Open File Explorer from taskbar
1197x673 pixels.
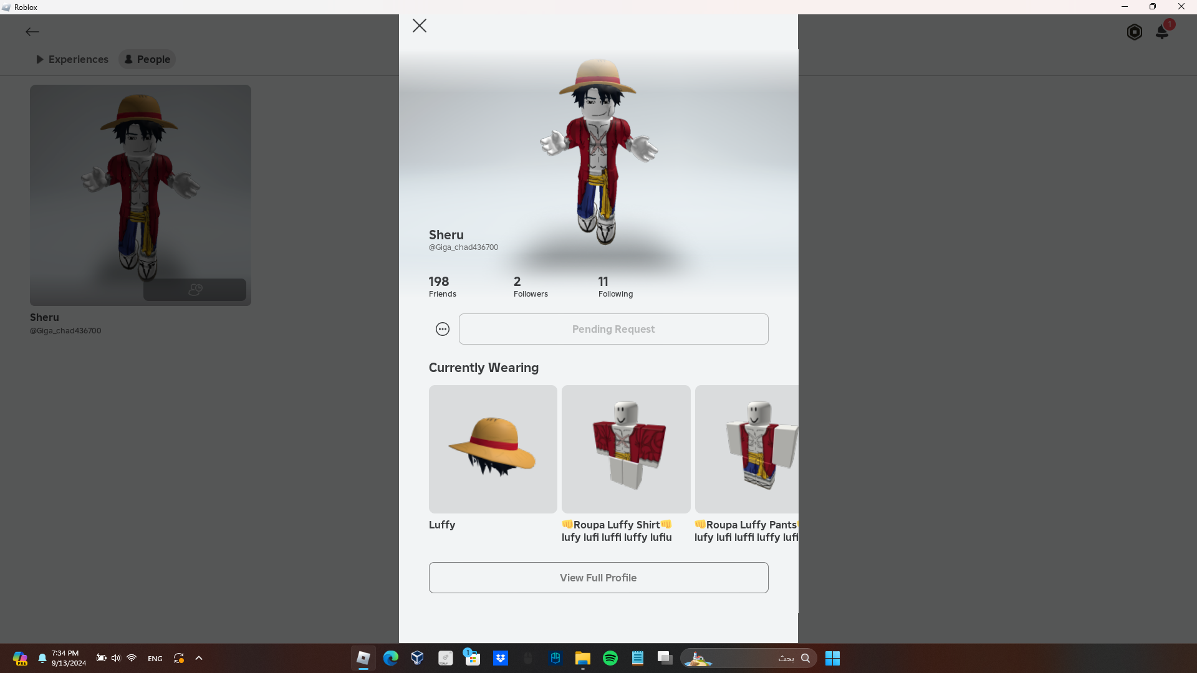pyautogui.click(x=583, y=658)
